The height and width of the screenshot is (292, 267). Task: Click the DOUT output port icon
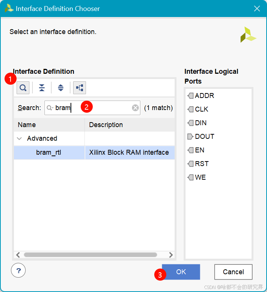pos(190,137)
